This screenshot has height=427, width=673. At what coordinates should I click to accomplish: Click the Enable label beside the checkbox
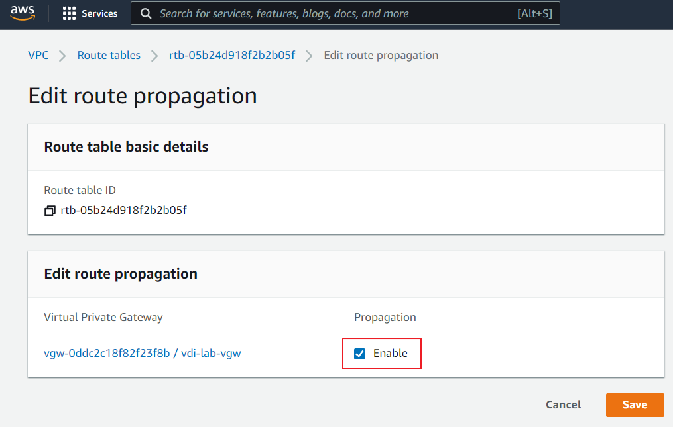390,353
